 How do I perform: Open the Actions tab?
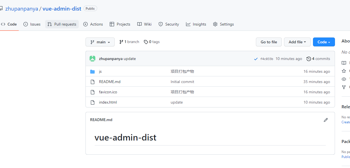pos(93,24)
